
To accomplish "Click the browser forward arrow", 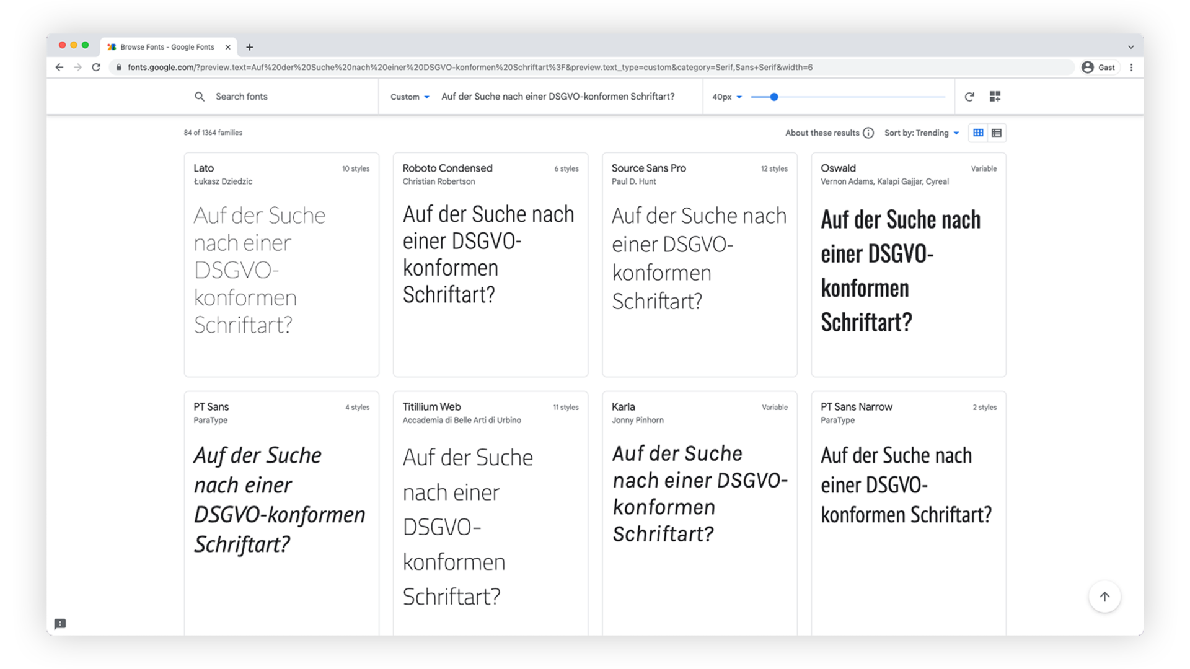I will click(x=77, y=68).
